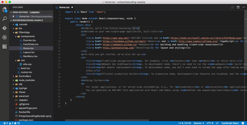Place cursor on 'Going further' heading text
247x125 pixels.
tap(94, 81)
